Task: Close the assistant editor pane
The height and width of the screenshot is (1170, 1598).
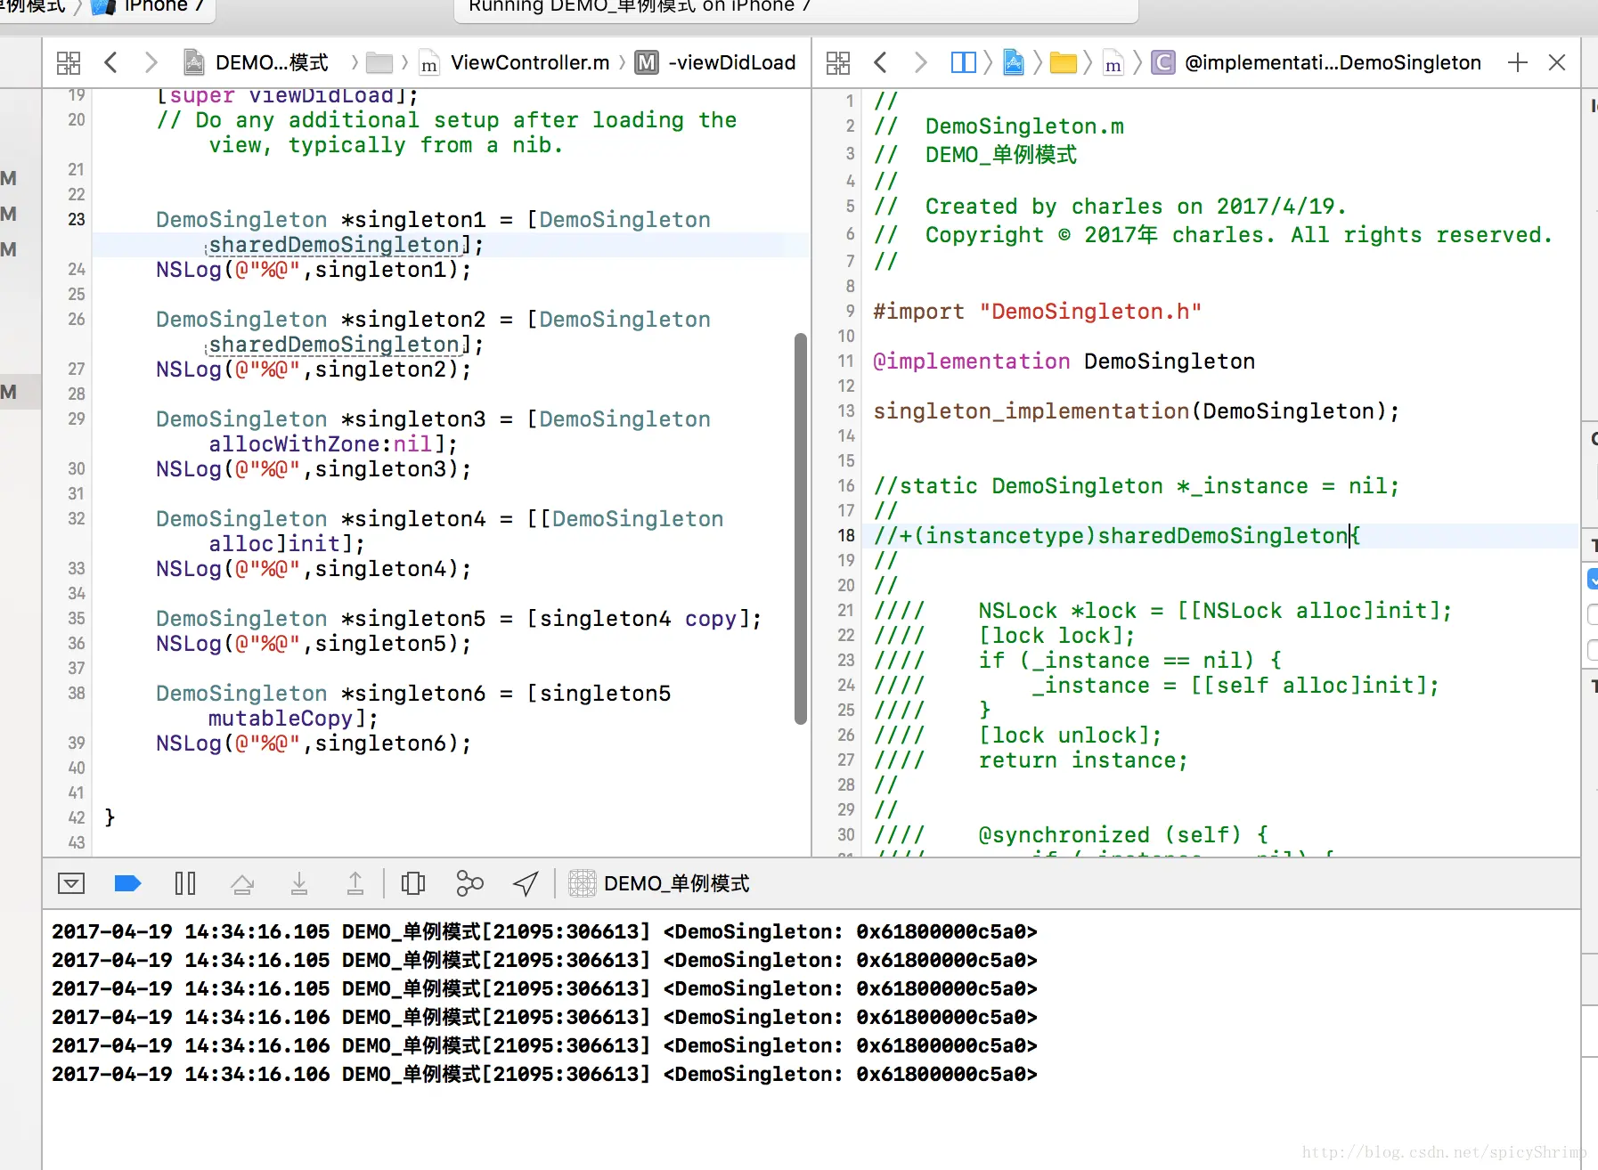Action: click(x=1557, y=62)
